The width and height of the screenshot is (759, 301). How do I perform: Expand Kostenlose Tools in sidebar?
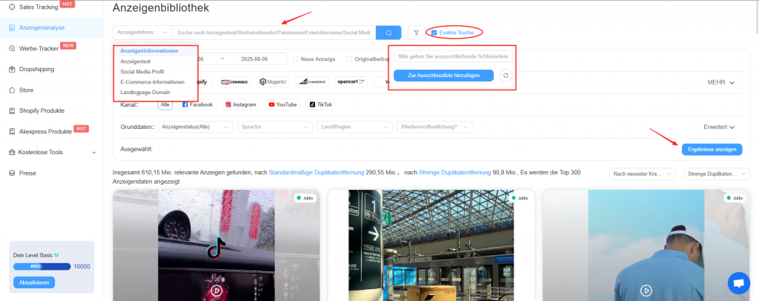[52, 153]
